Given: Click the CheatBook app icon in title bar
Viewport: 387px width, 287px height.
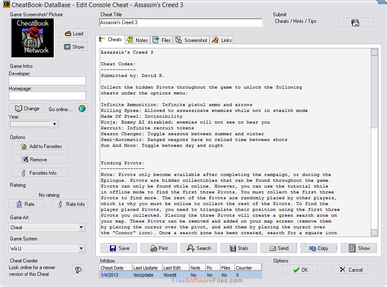Looking at the screenshot, I should click(7, 5).
